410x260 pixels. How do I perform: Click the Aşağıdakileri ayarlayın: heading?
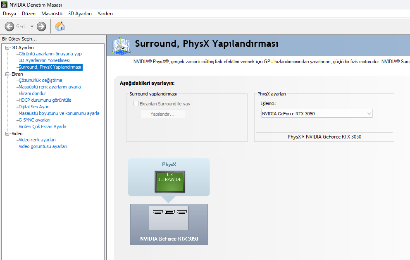(x=147, y=83)
